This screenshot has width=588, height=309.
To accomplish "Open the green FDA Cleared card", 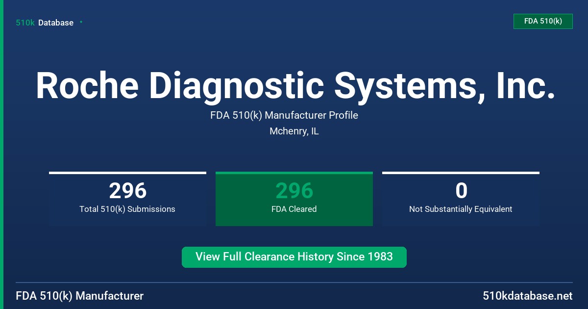I will [294, 199].
